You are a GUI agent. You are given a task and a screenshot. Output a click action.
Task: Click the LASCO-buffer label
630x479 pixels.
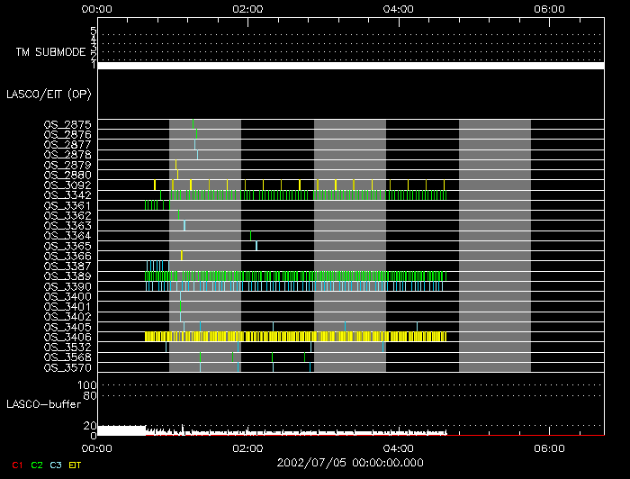(44, 403)
